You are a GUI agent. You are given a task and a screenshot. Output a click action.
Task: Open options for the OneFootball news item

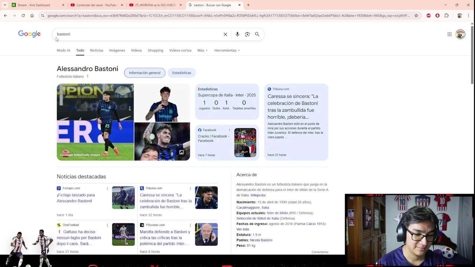pos(107,225)
